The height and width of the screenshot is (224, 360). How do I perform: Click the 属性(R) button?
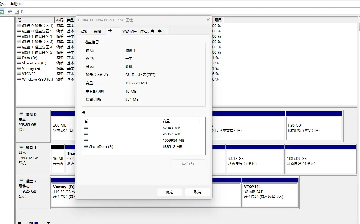188,164
